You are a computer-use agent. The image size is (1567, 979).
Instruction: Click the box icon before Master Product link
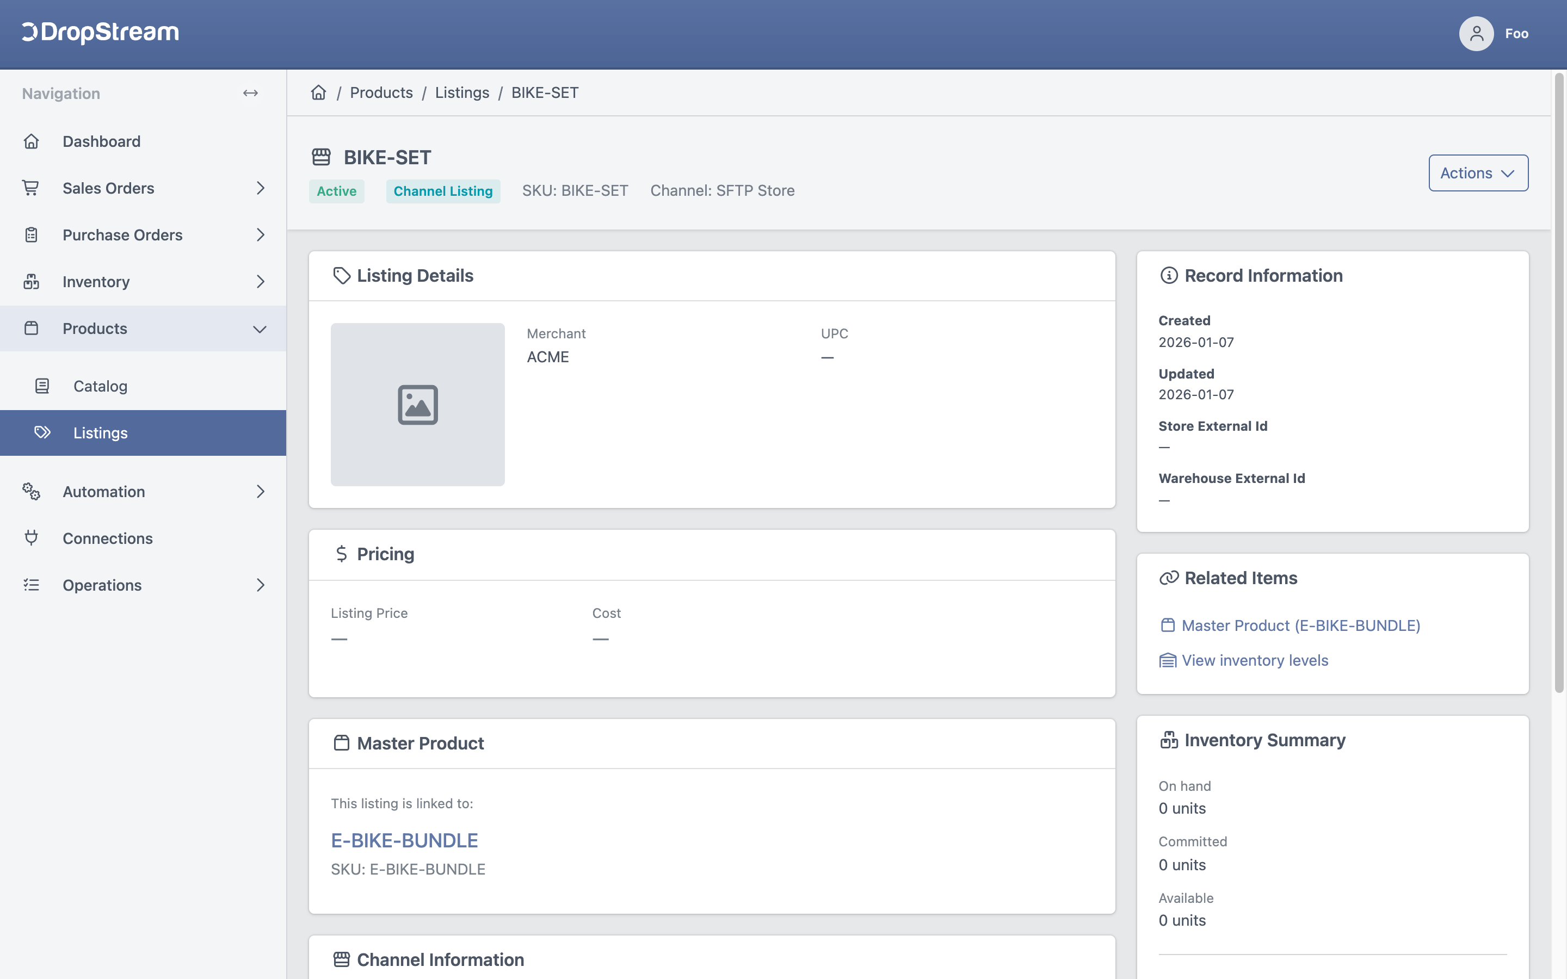[x=1168, y=625]
